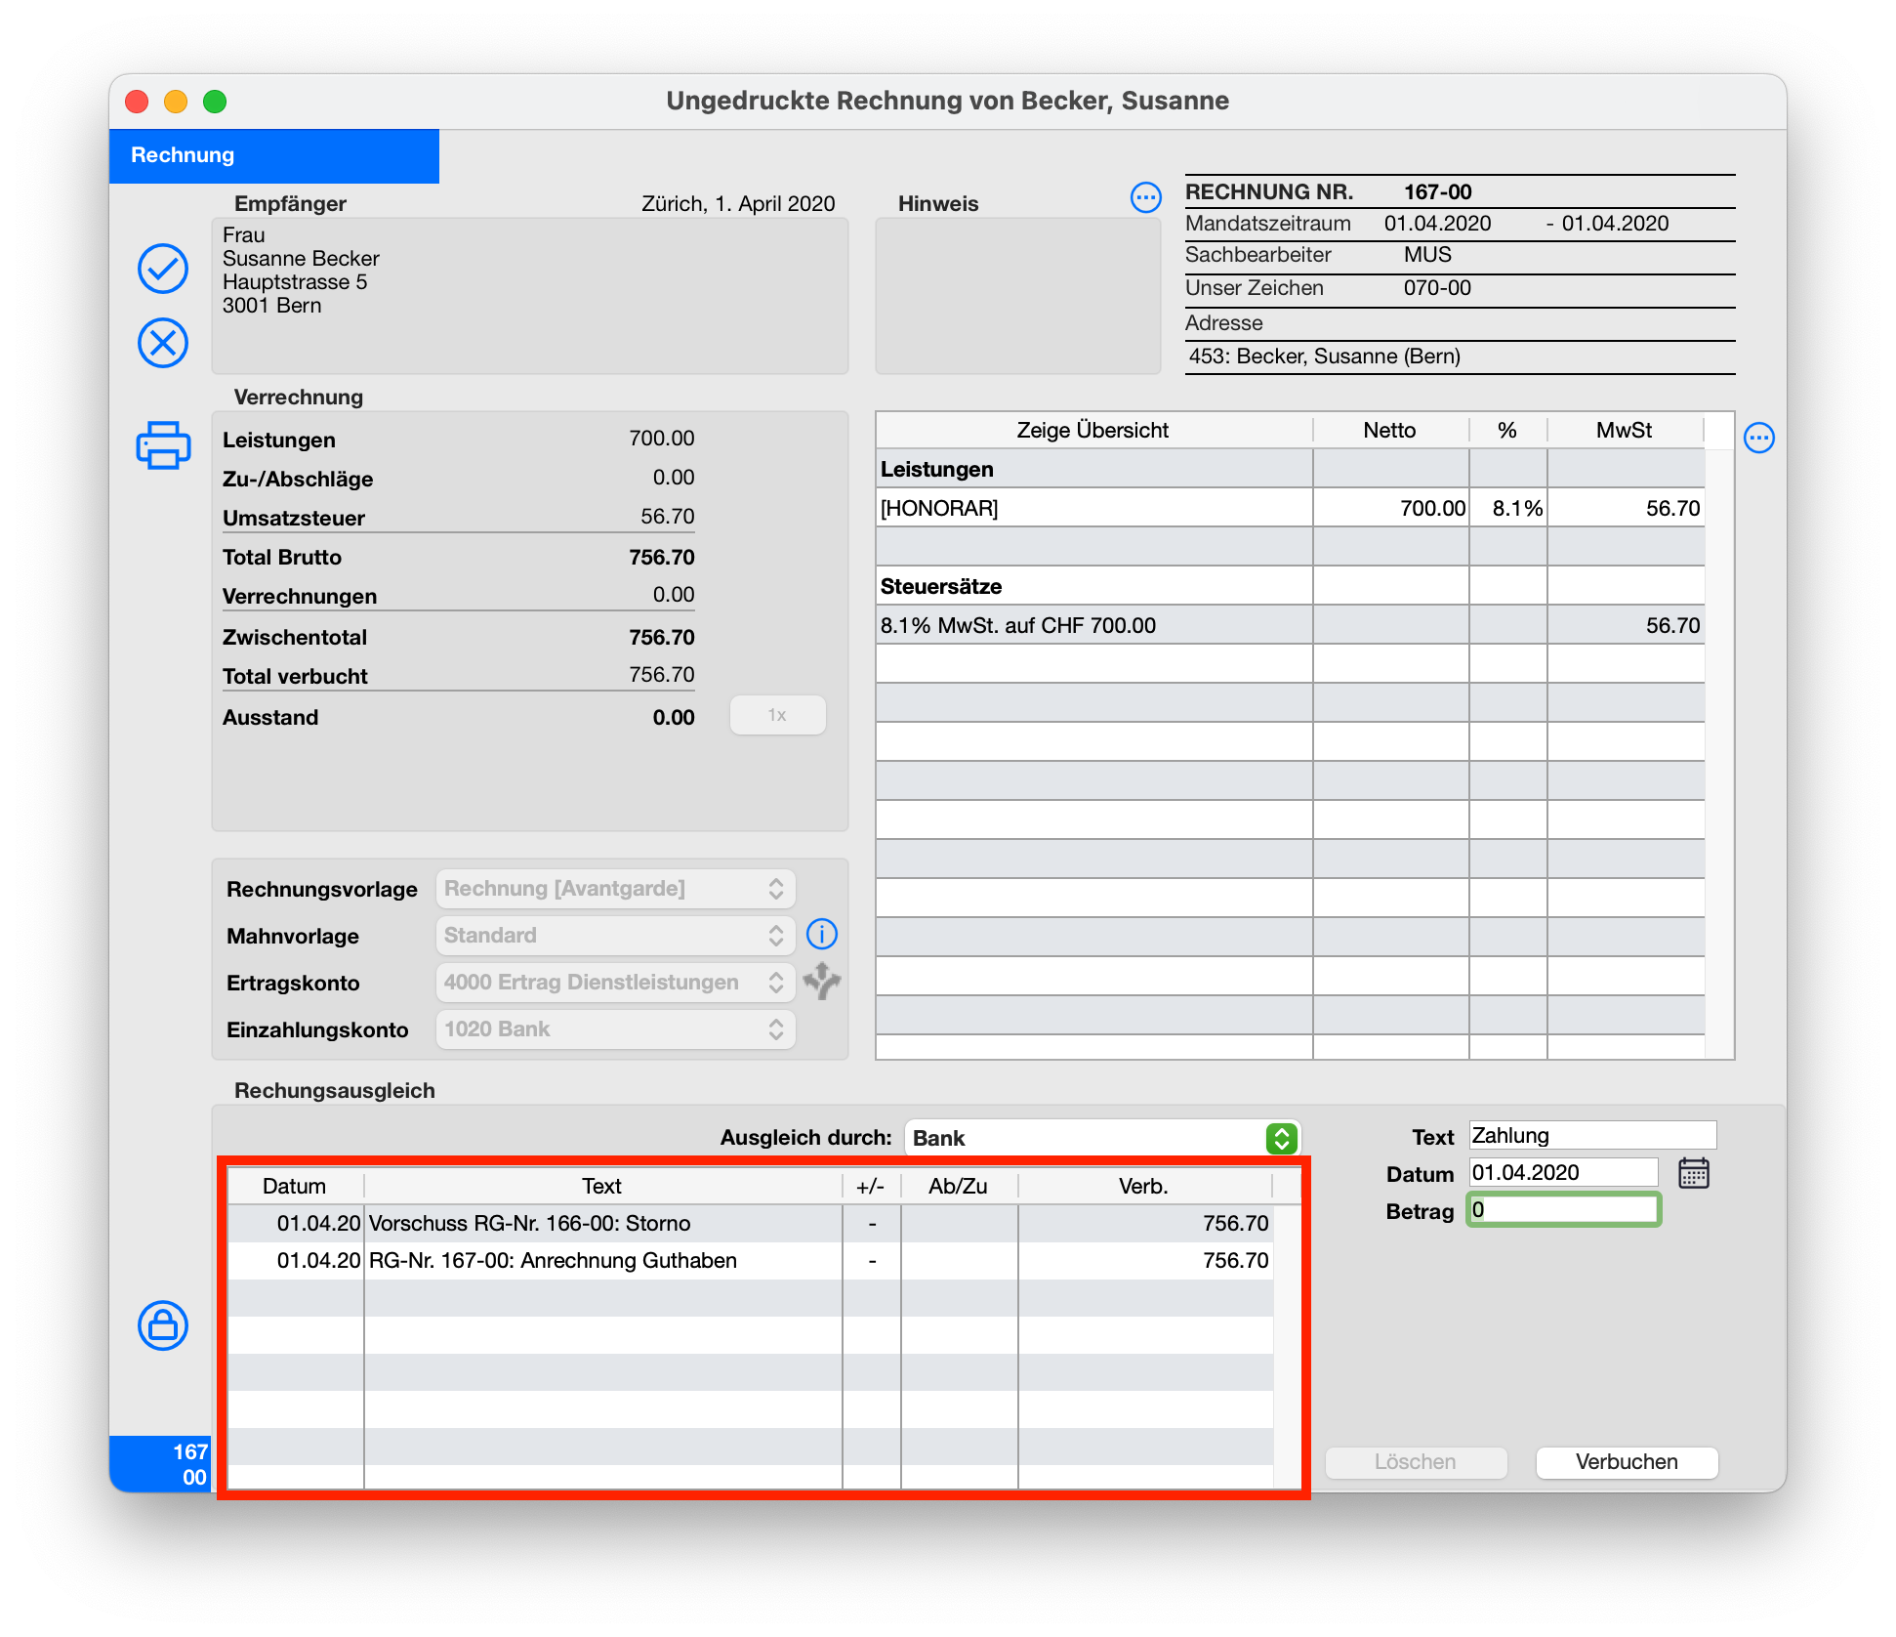This screenshot has height=1637, width=1896.
Task: Click the lock icon in sidebar
Action: (163, 1325)
